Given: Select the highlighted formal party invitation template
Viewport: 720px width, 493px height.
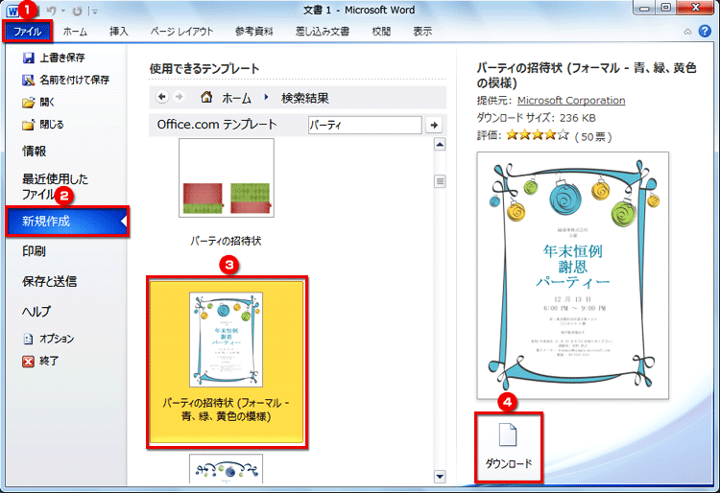Looking at the screenshot, I should click(x=227, y=363).
